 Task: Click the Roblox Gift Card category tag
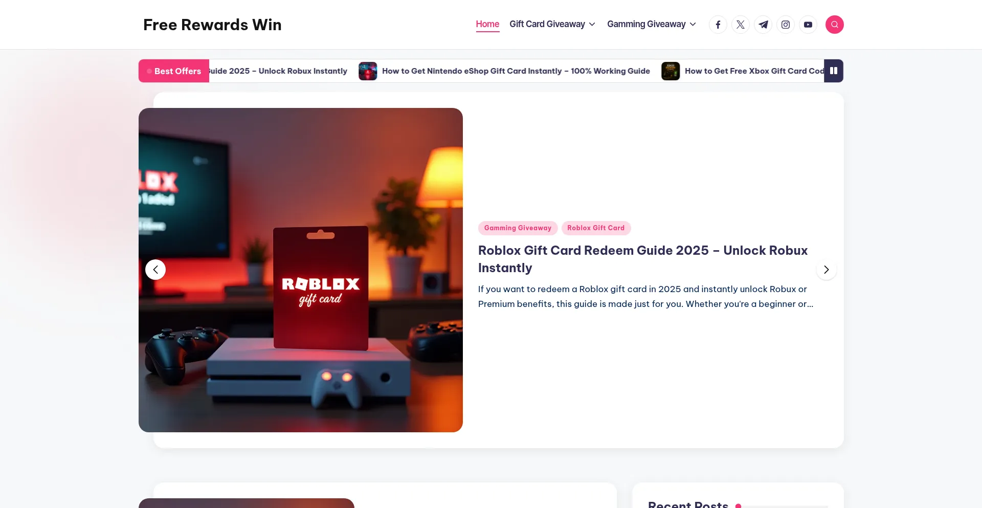(596, 228)
